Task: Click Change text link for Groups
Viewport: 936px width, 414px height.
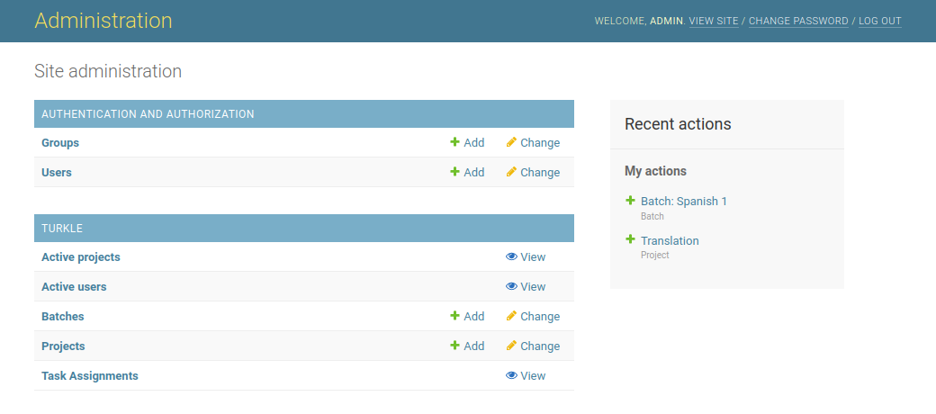Action: pos(540,143)
